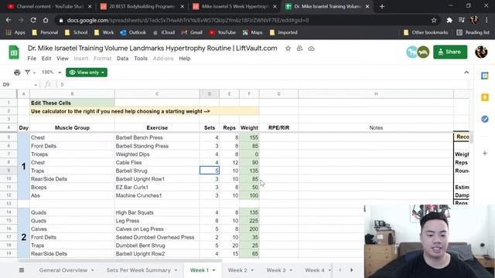Click the browser address bar URL
This screenshot has width=495, height=278.
(x=188, y=20)
